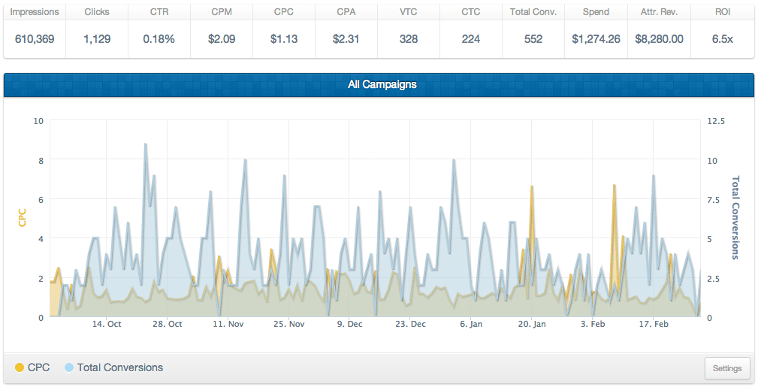Viewport: 758px width, 387px height.
Task: Click the VTC value 328
Action: click(x=409, y=39)
